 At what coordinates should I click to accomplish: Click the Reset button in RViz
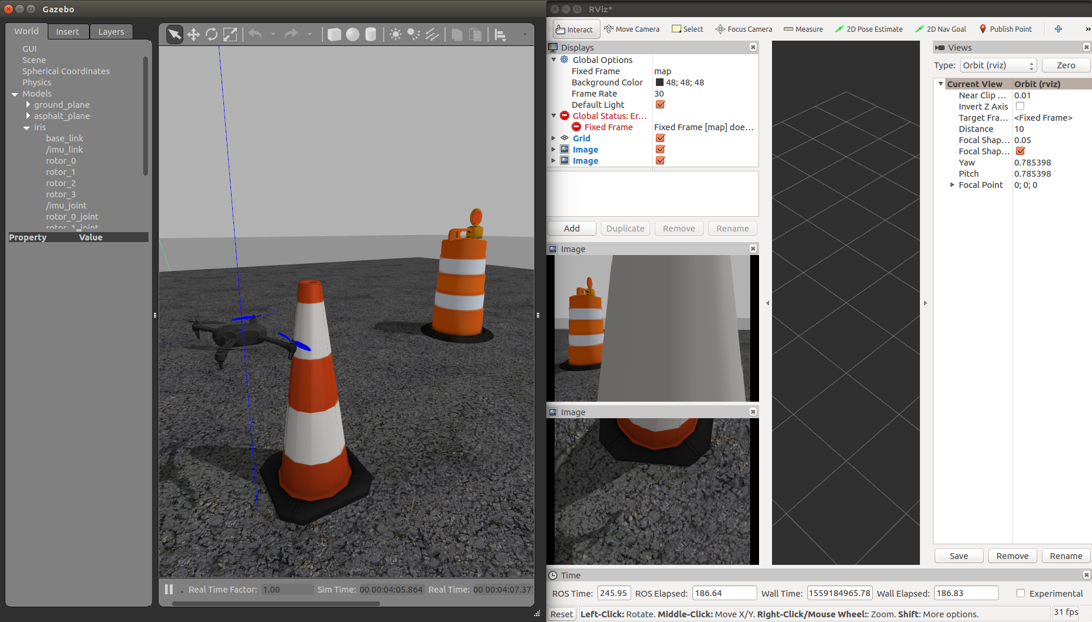point(562,614)
